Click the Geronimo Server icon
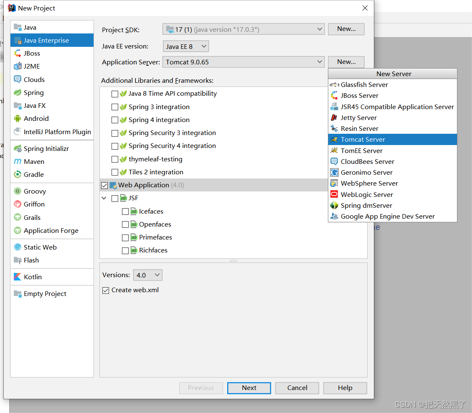Image resolution: width=472 pixels, height=413 pixels. pos(334,172)
